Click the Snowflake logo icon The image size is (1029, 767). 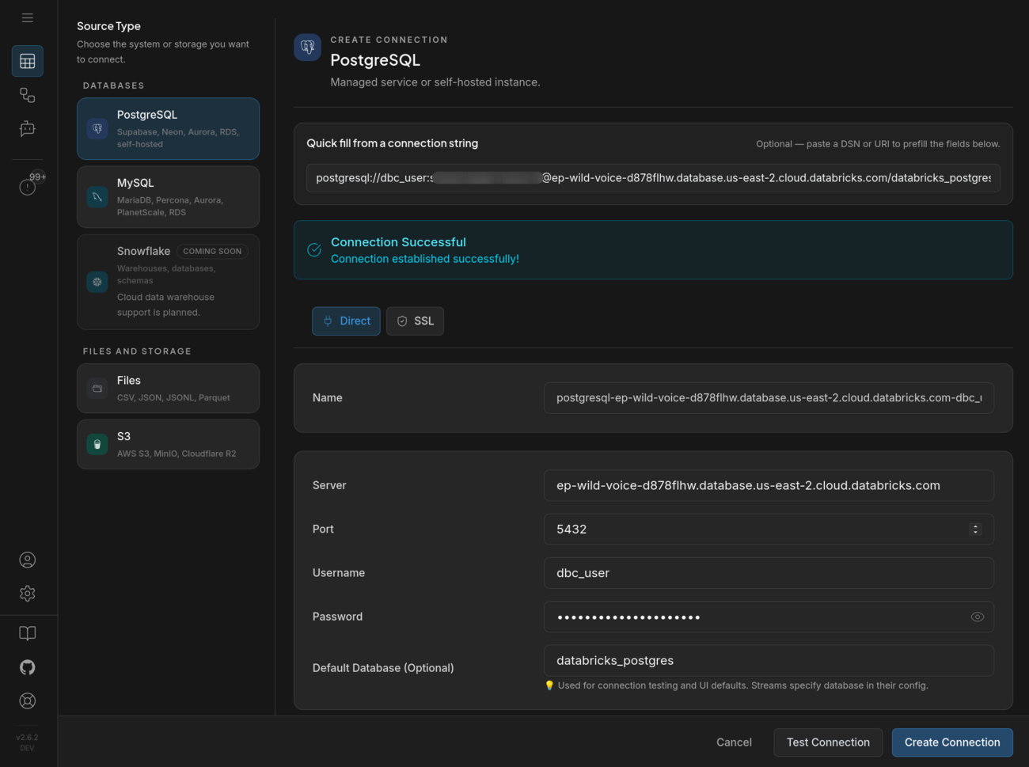click(97, 282)
